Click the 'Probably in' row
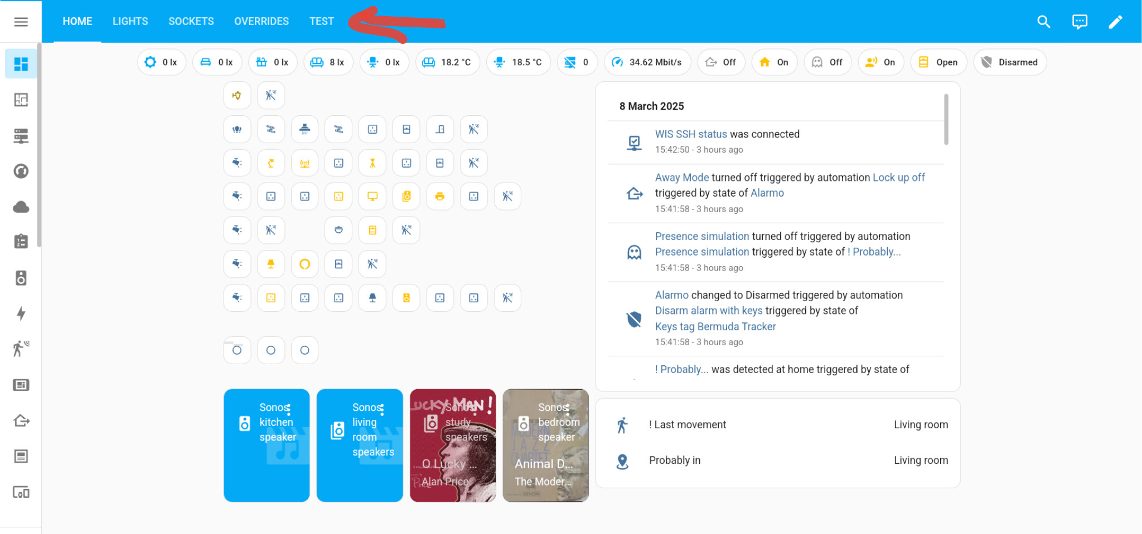 tap(778, 460)
